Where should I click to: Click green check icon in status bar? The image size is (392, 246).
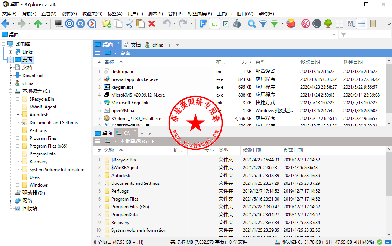coord(380,242)
